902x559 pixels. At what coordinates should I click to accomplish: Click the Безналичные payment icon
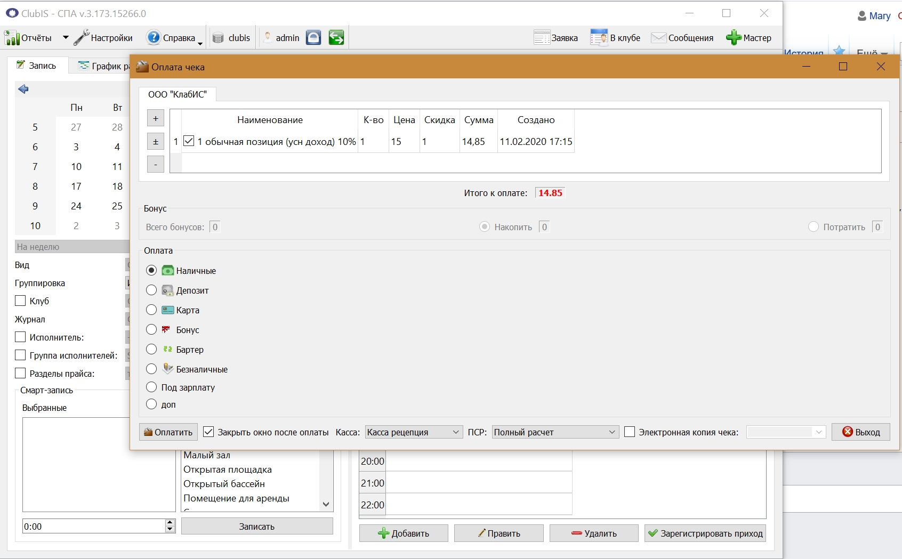pyautogui.click(x=168, y=368)
